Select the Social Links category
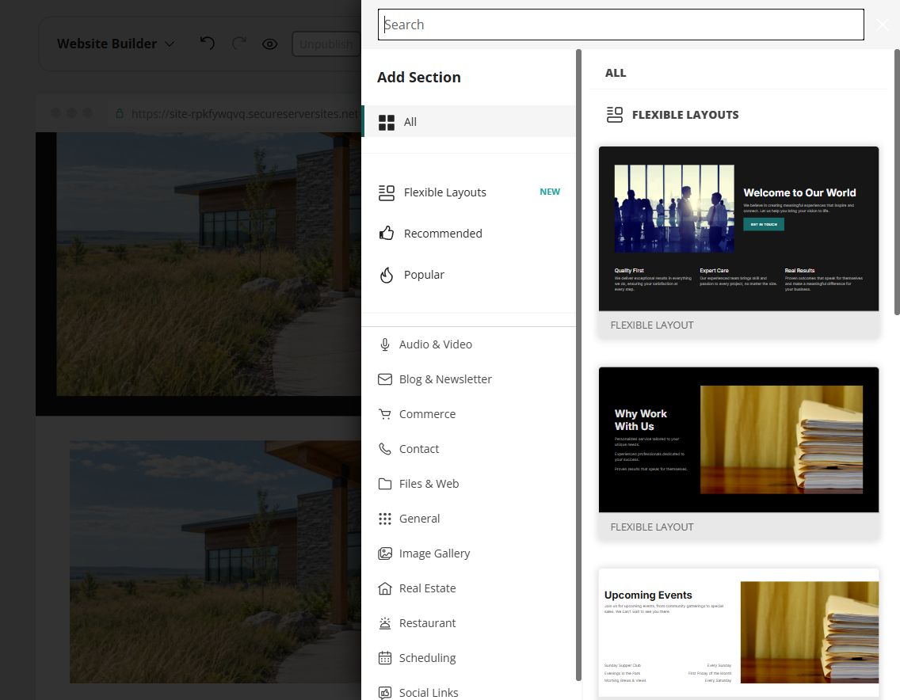900x700 pixels. (x=468, y=691)
